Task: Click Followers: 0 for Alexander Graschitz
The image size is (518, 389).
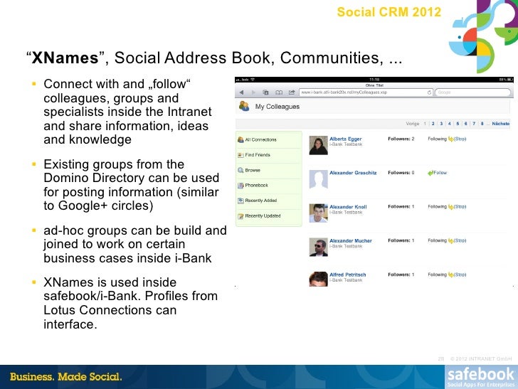Action: pyautogui.click(x=401, y=173)
